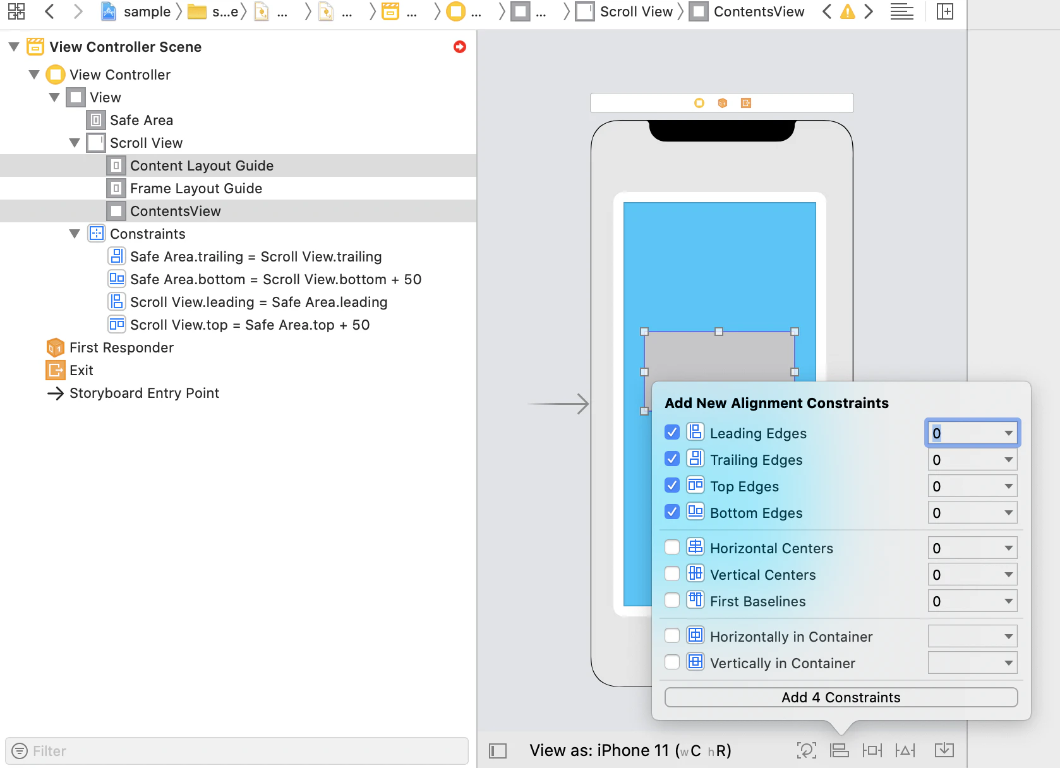Open Resolve Auto Layout Issues button

[905, 750]
